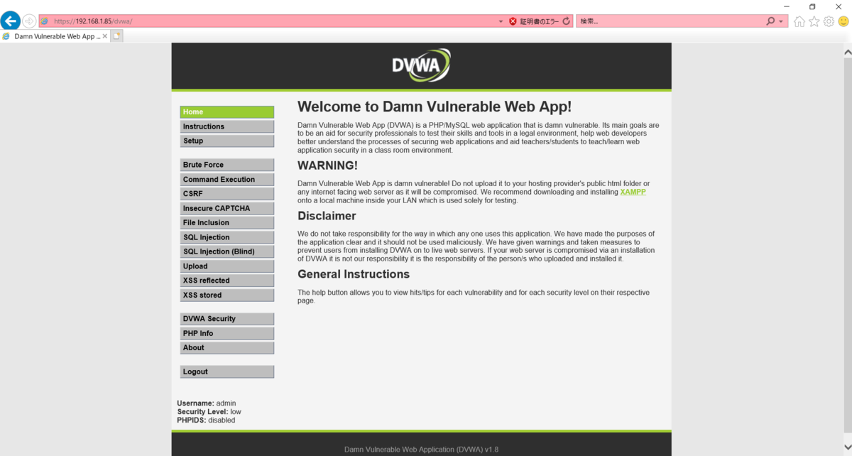This screenshot has height=456, width=852.
Task: Click the red certificate error icon
Action: (513, 21)
